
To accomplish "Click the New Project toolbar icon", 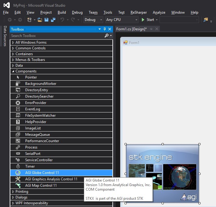I will 29,20.
